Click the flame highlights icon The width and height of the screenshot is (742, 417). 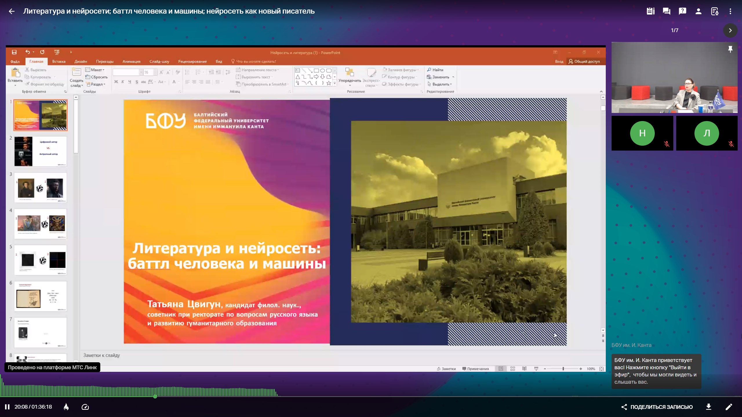click(x=66, y=407)
